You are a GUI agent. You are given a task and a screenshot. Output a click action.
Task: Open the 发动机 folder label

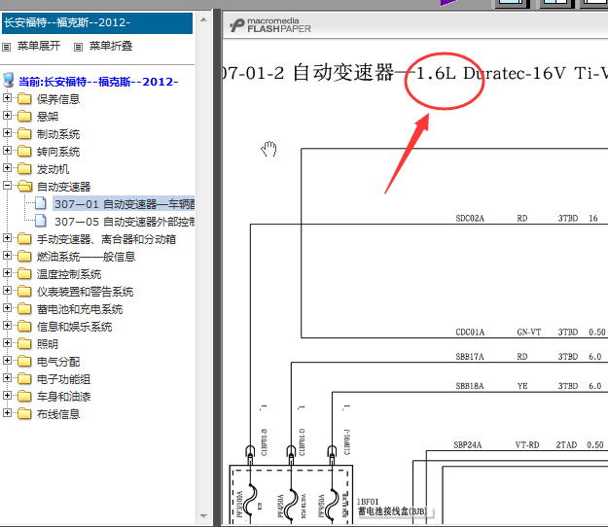tap(53, 169)
